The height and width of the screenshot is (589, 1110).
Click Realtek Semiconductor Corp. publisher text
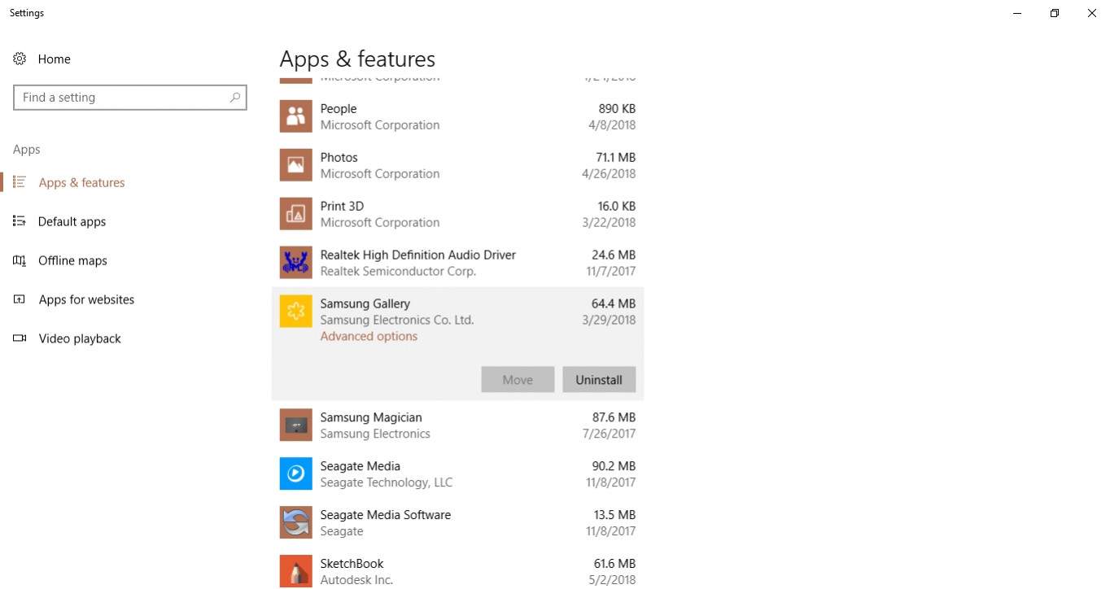click(x=399, y=271)
